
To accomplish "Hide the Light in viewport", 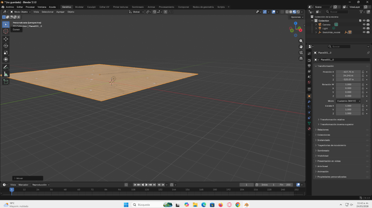I will (364, 28).
